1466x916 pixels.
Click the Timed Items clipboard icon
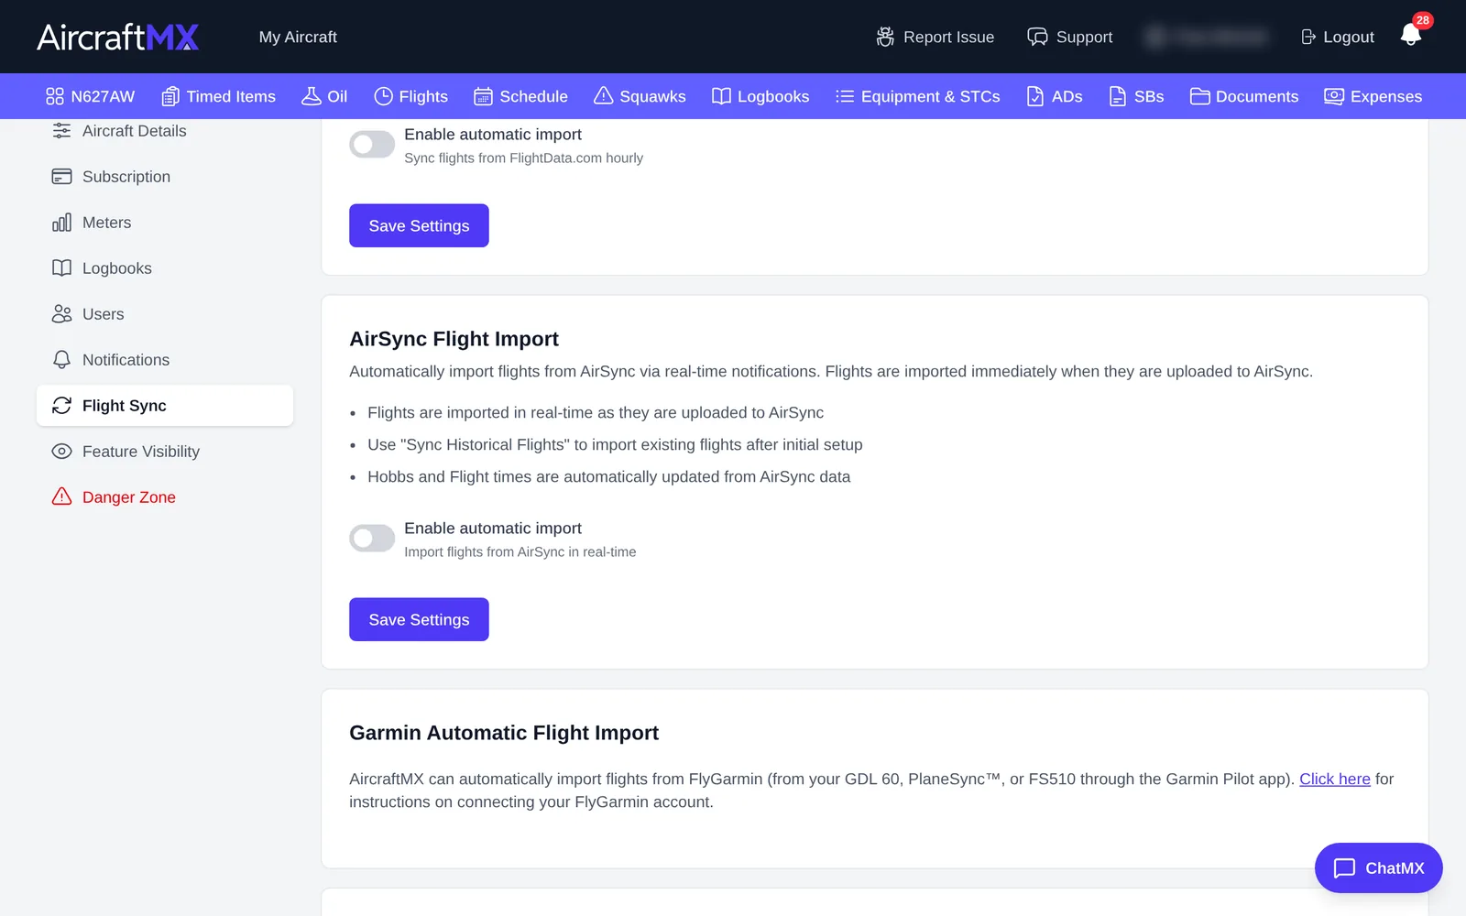[170, 96]
